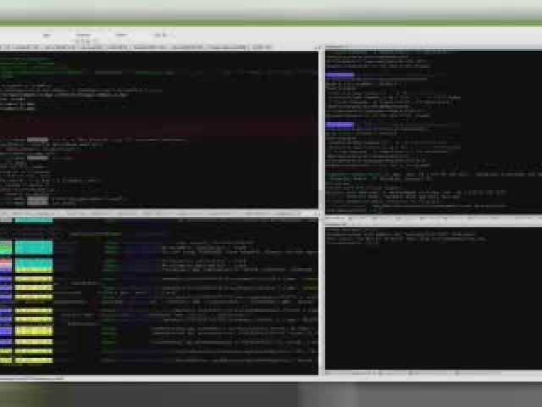Select the gray highlighted block near top-left pane bottom
The height and width of the screenshot is (407, 542).
coord(37,201)
